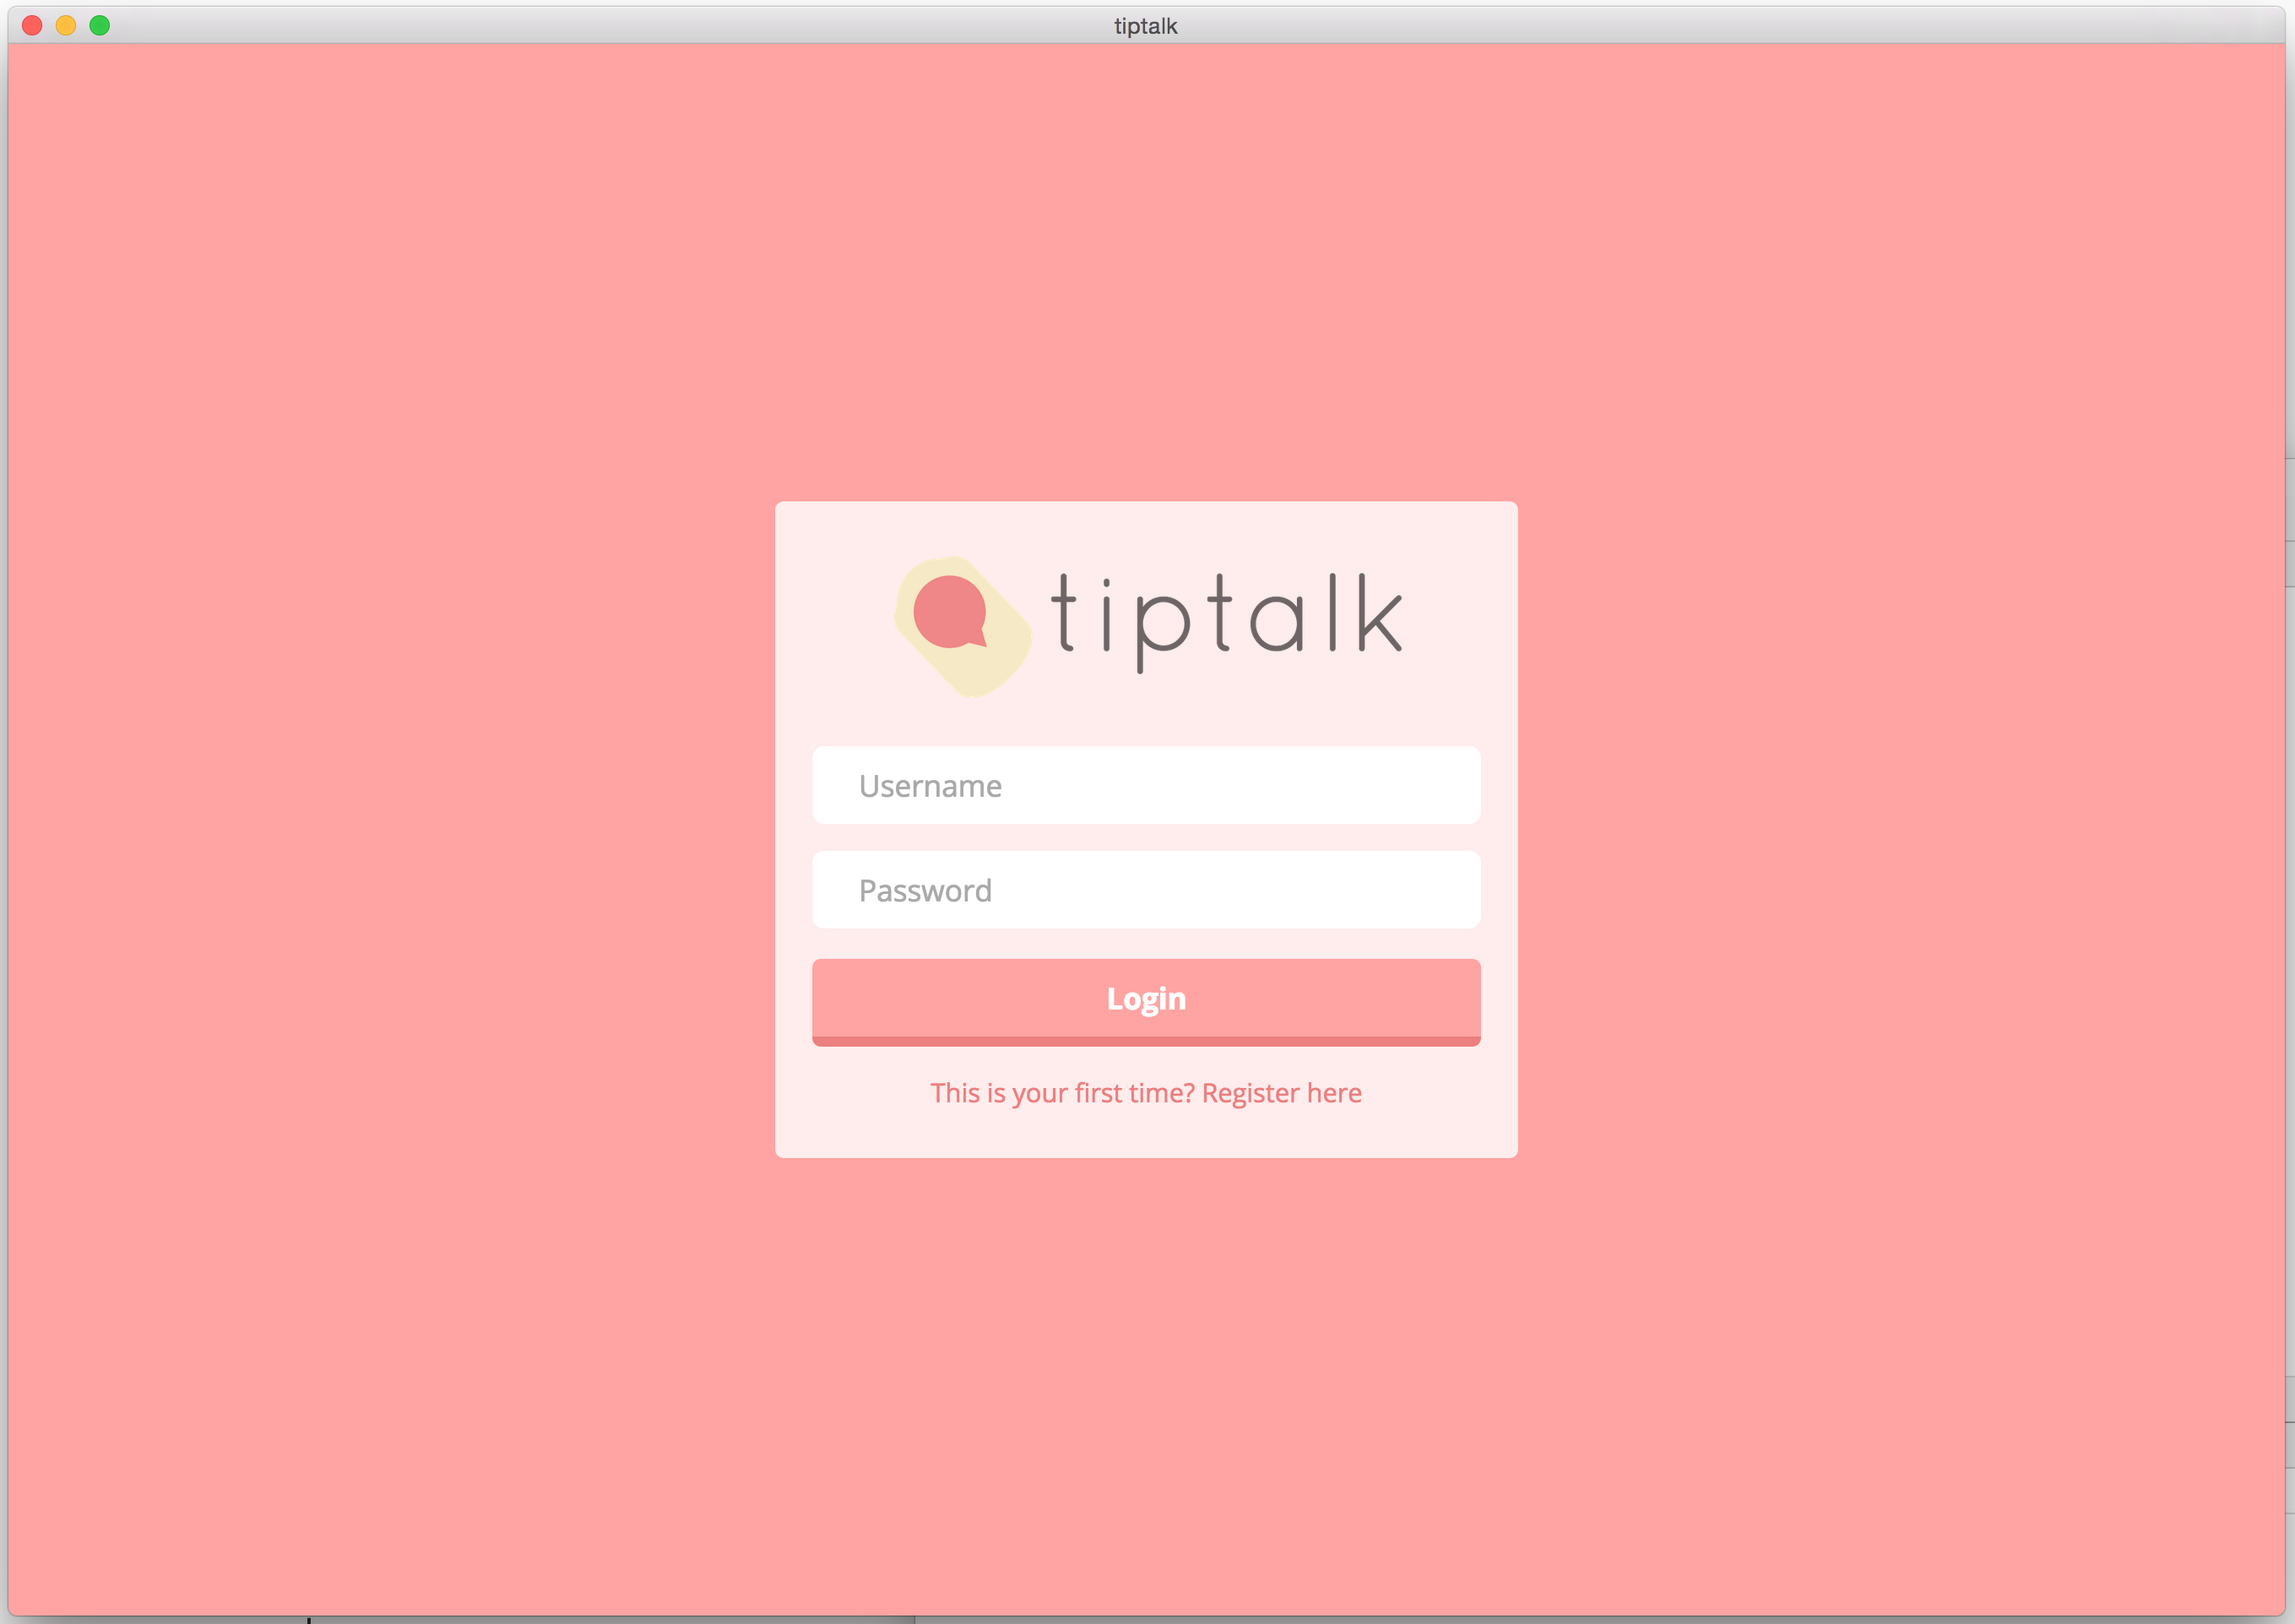2295x1624 pixels.
Task: Minimize the window with yellow button
Action: coord(66,26)
